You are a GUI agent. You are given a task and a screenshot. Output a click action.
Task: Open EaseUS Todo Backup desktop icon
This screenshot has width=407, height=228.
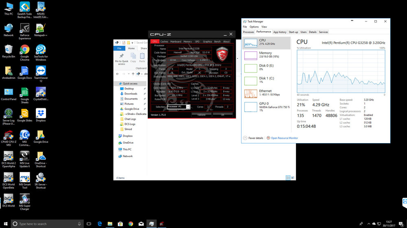click(25, 11)
